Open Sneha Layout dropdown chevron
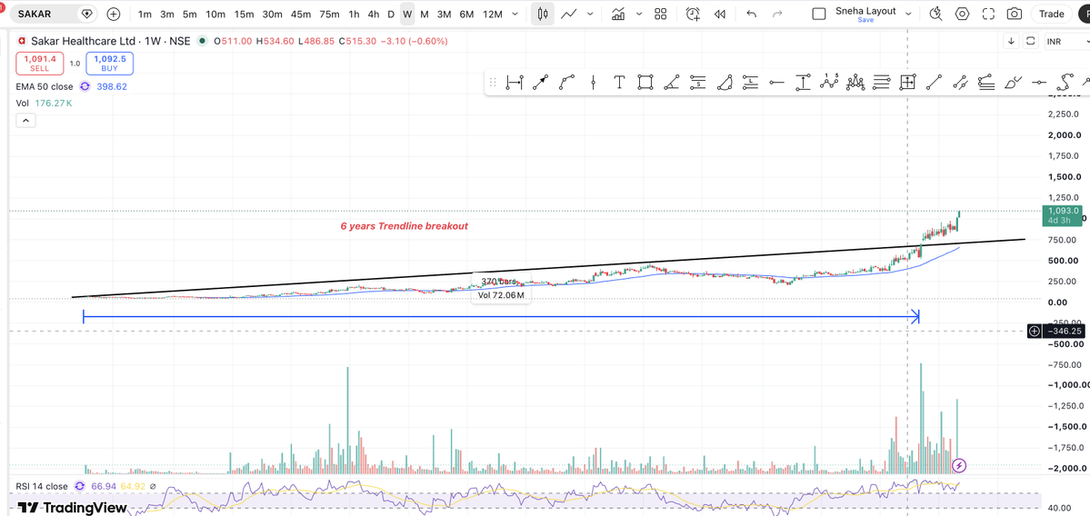 pyautogui.click(x=906, y=14)
